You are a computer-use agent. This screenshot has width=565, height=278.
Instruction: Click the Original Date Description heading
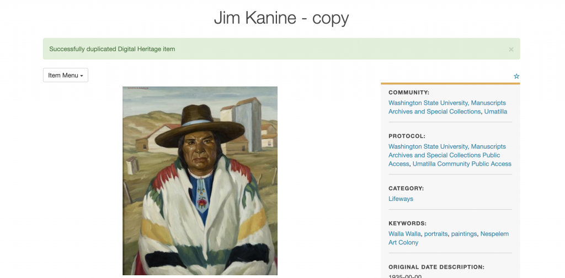click(x=436, y=267)
